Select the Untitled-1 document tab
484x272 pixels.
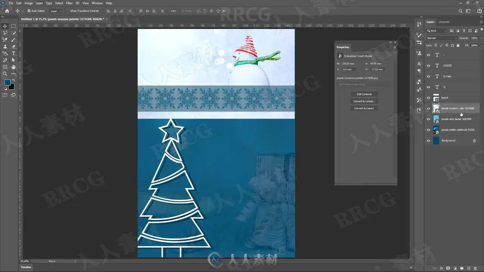coord(62,19)
